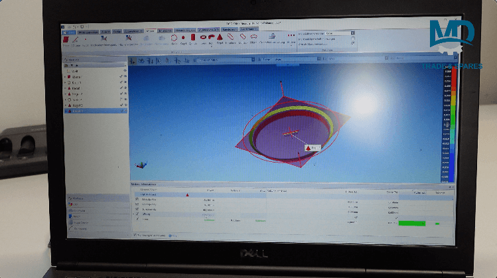
Task: Select the red cylinder feature icon
Action: (192, 38)
